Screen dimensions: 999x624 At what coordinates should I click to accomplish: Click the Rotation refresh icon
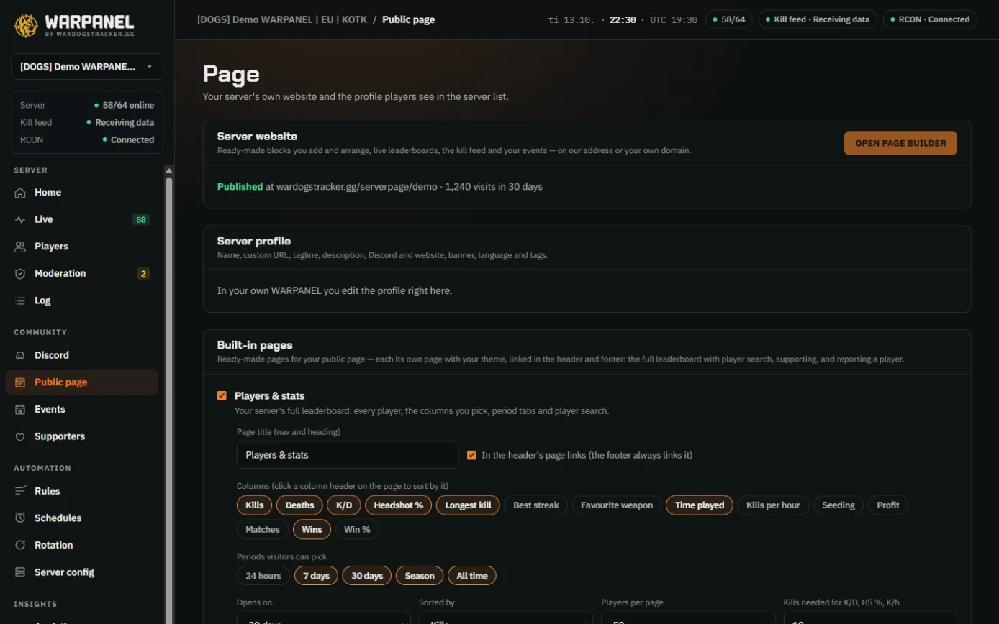[x=20, y=545]
